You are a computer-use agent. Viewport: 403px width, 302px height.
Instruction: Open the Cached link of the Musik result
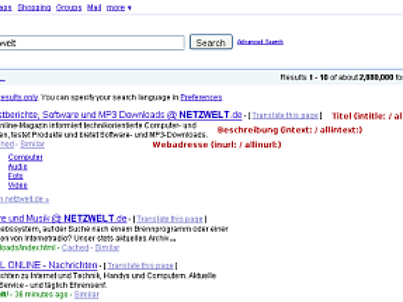[75, 248]
